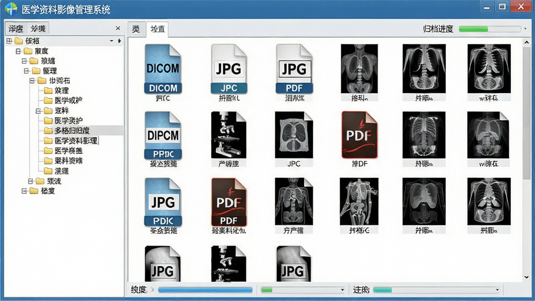
Task: Click the blue progress bar in the status bar
Action: pyautogui.click(x=205, y=290)
